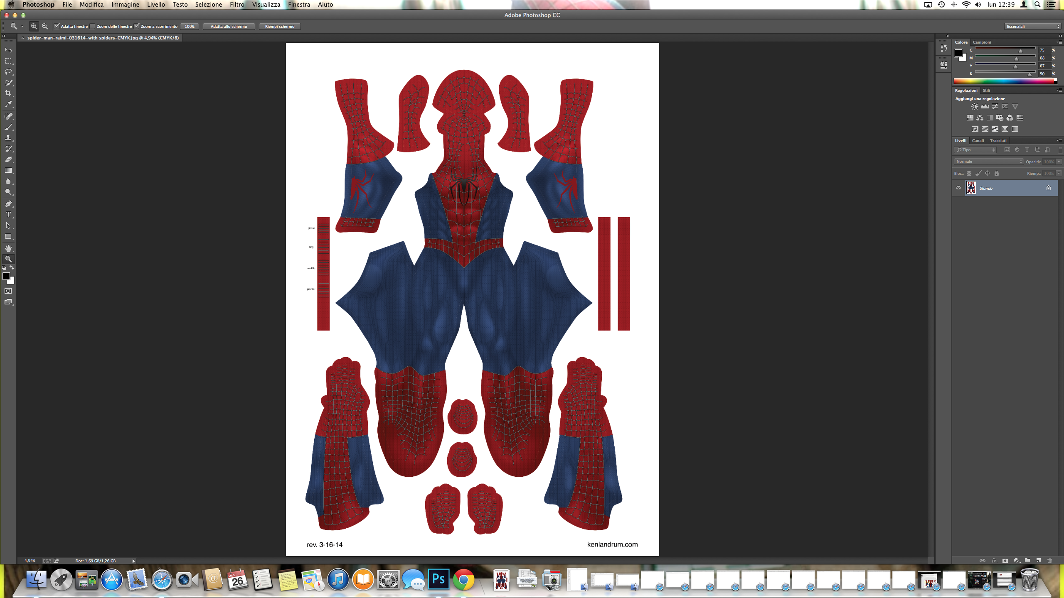
Task: Click the foreground color swatch in toolbar
Action: coord(6,277)
